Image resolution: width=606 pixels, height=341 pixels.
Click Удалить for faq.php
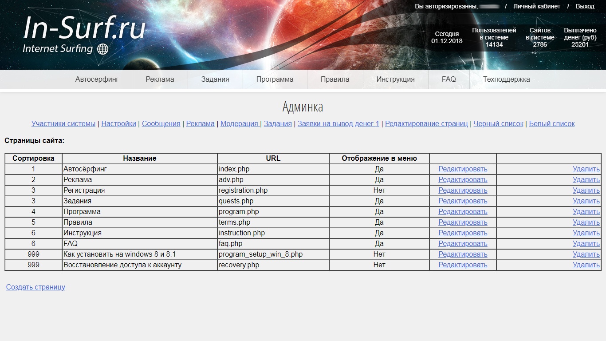586,244
